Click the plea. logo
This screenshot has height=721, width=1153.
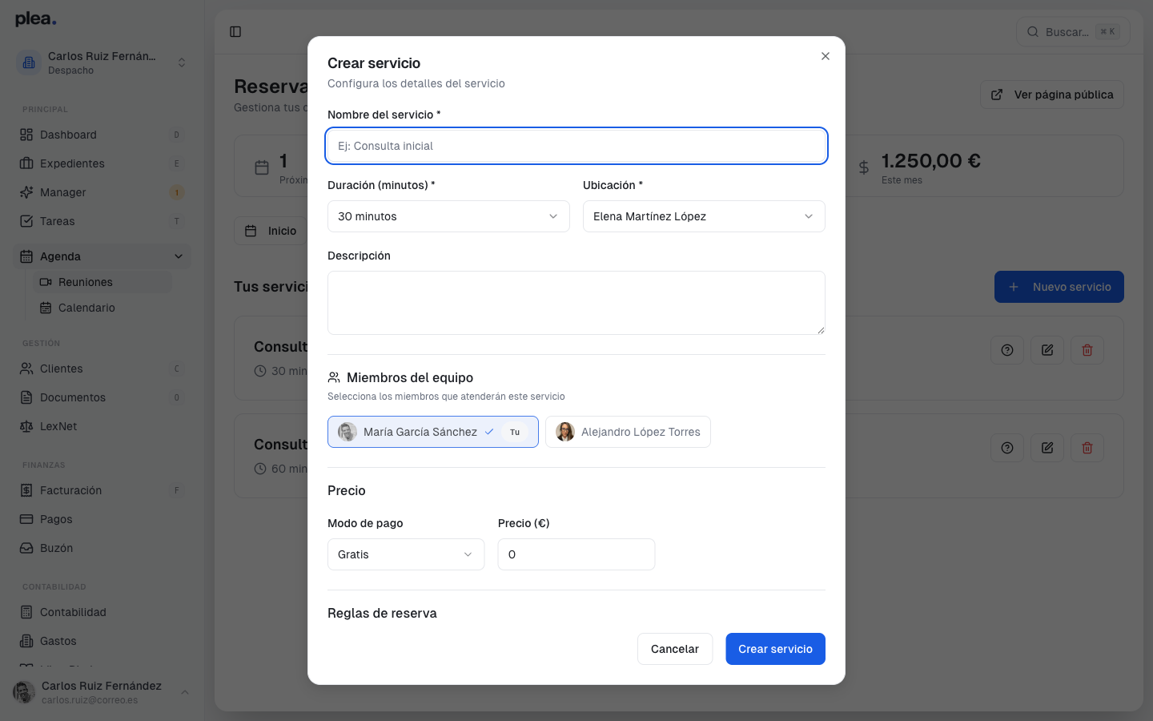[x=36, y=18]
